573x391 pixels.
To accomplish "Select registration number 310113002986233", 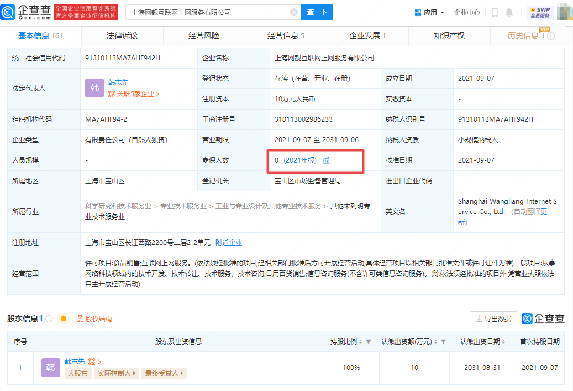I will (303, 119).
